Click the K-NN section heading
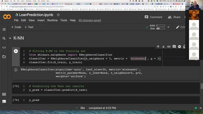 [x=19, y=38]
